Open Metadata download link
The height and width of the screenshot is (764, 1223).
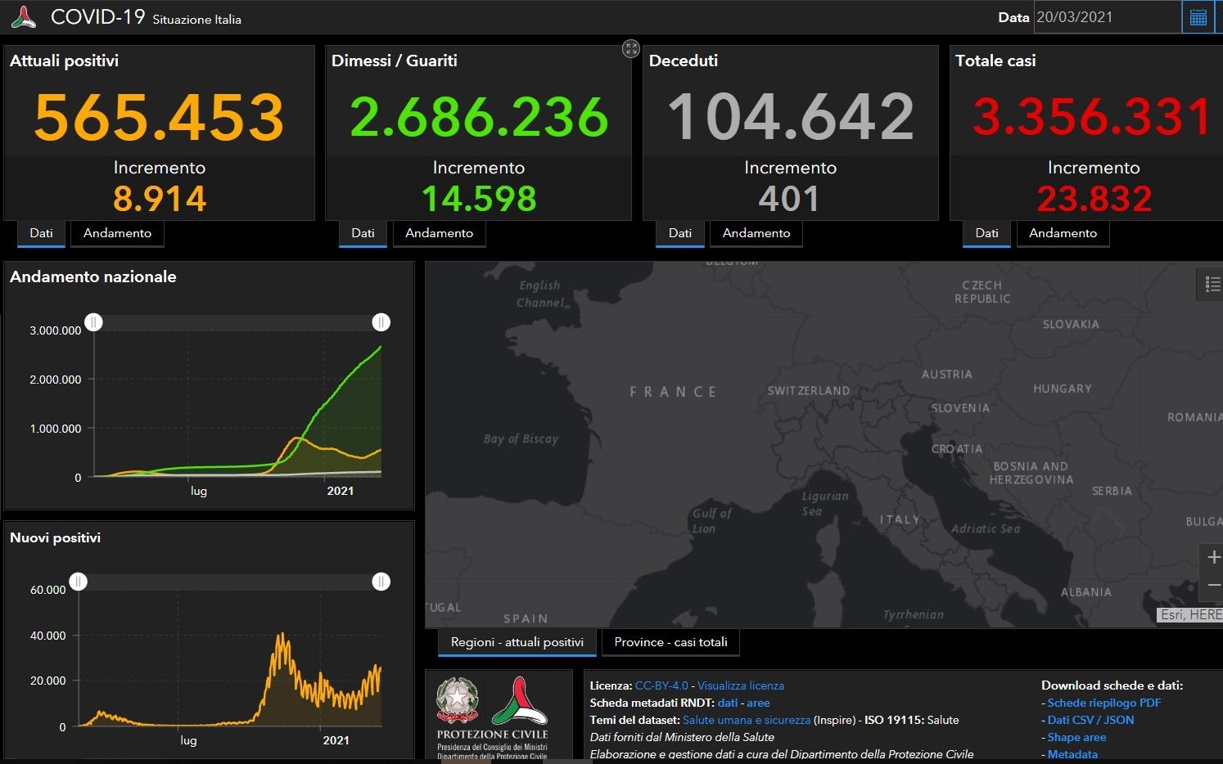(x=1072, y=754)
